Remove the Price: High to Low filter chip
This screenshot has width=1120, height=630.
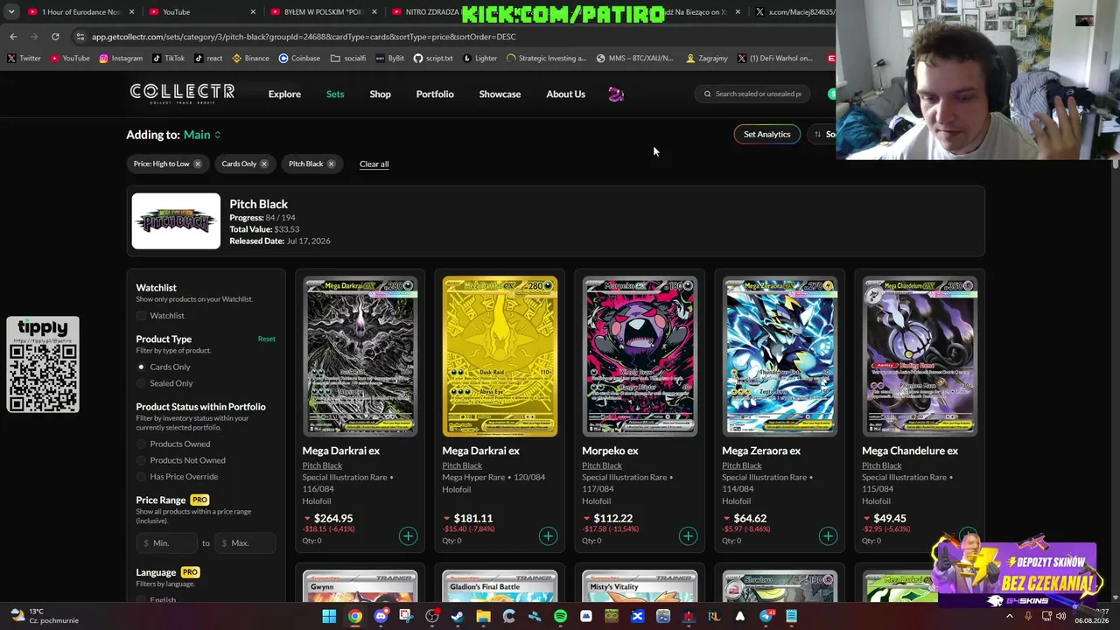coord(197,164)
